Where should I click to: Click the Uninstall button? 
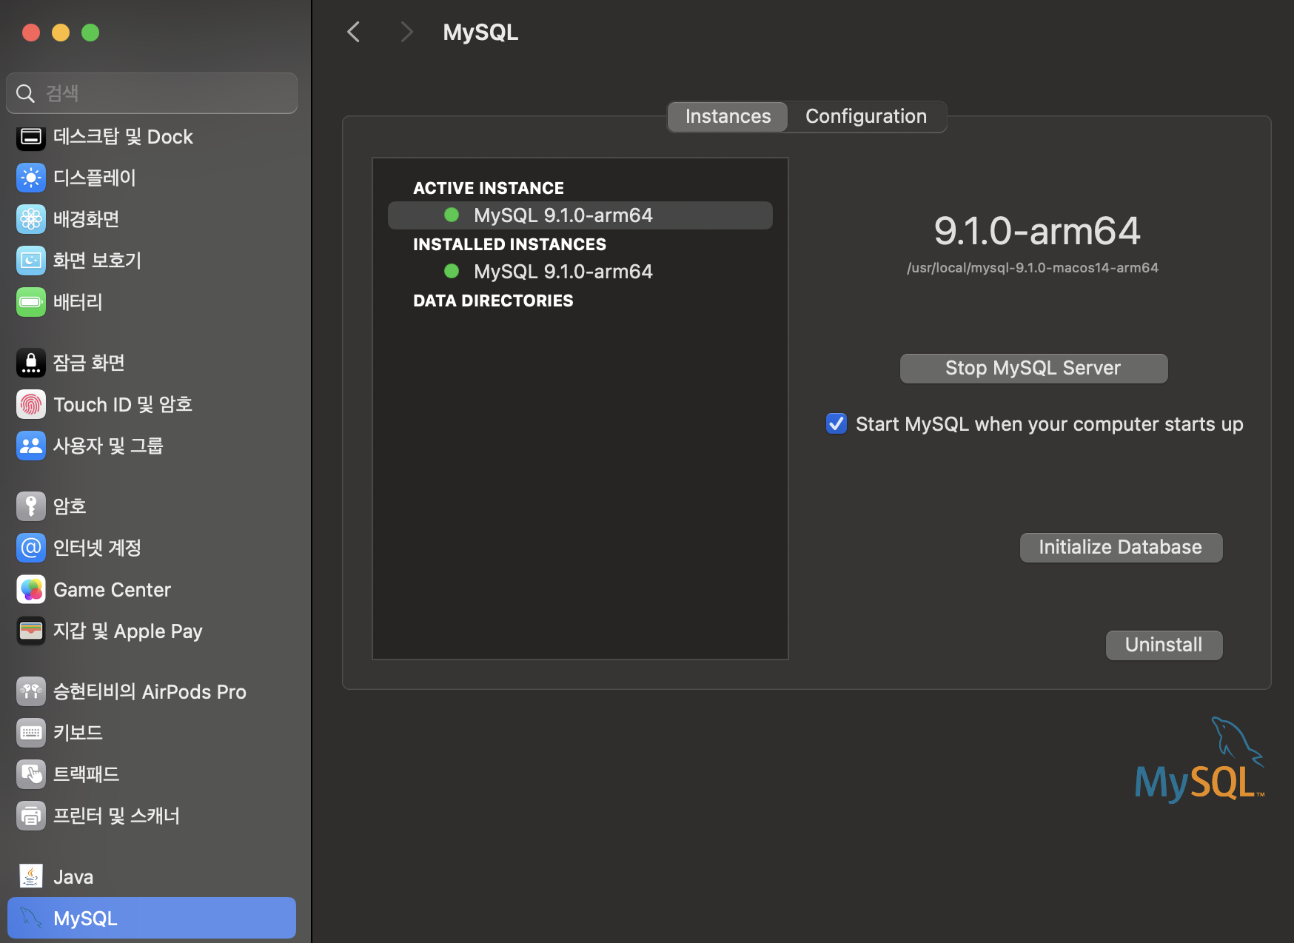(1164, 645)
